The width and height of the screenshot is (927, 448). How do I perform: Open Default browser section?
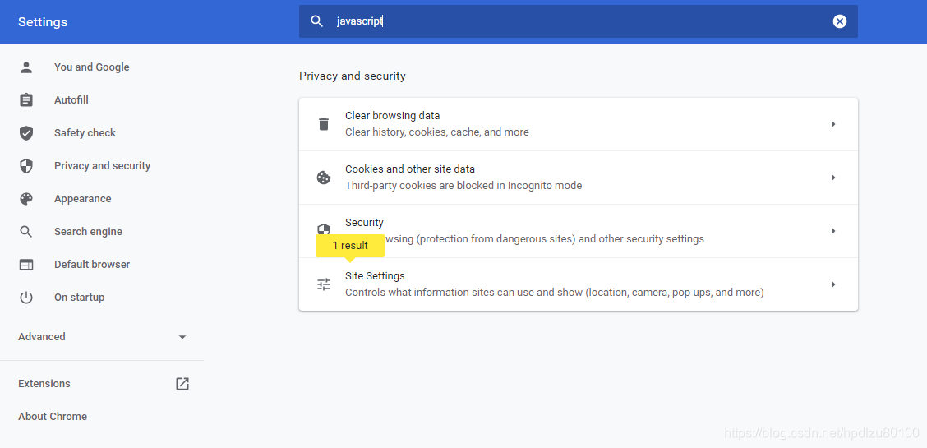(x=92, y=264)
